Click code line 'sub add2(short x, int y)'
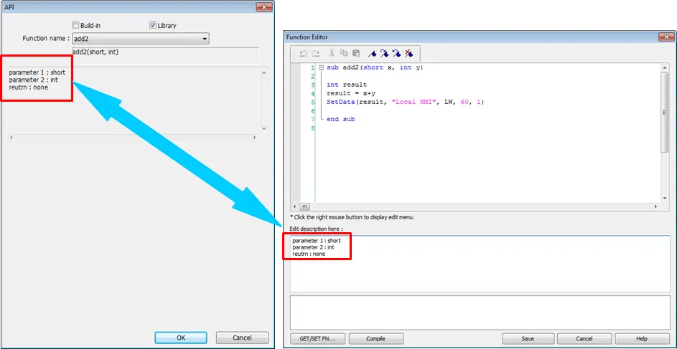The height and width of the screenshot is (349, 677). [x=374, y=67]
